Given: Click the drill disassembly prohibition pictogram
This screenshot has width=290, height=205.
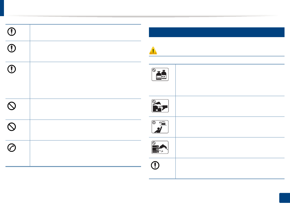Looking at the screenshot, I should 160,147.
